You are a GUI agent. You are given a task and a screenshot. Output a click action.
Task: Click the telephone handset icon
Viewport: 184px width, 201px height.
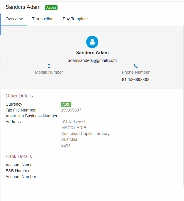point(136,66)
